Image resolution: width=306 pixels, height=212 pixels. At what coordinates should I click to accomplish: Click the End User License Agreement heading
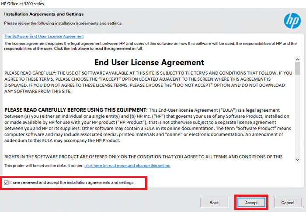[x=150, y=62]
